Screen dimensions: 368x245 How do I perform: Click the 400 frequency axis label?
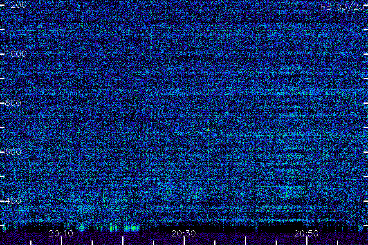[x=13, y=200]
